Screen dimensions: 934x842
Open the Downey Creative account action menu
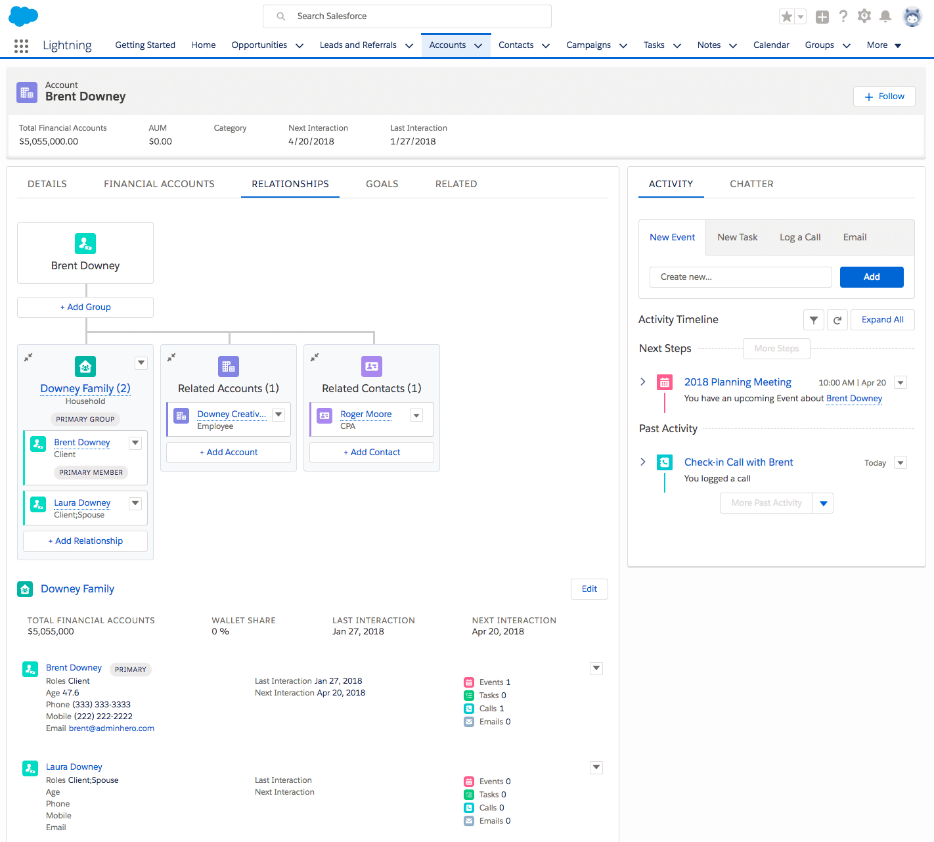click(x=278, y=414)
